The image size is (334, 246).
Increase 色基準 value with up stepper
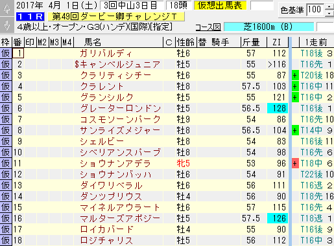click(x=329, y=6)
